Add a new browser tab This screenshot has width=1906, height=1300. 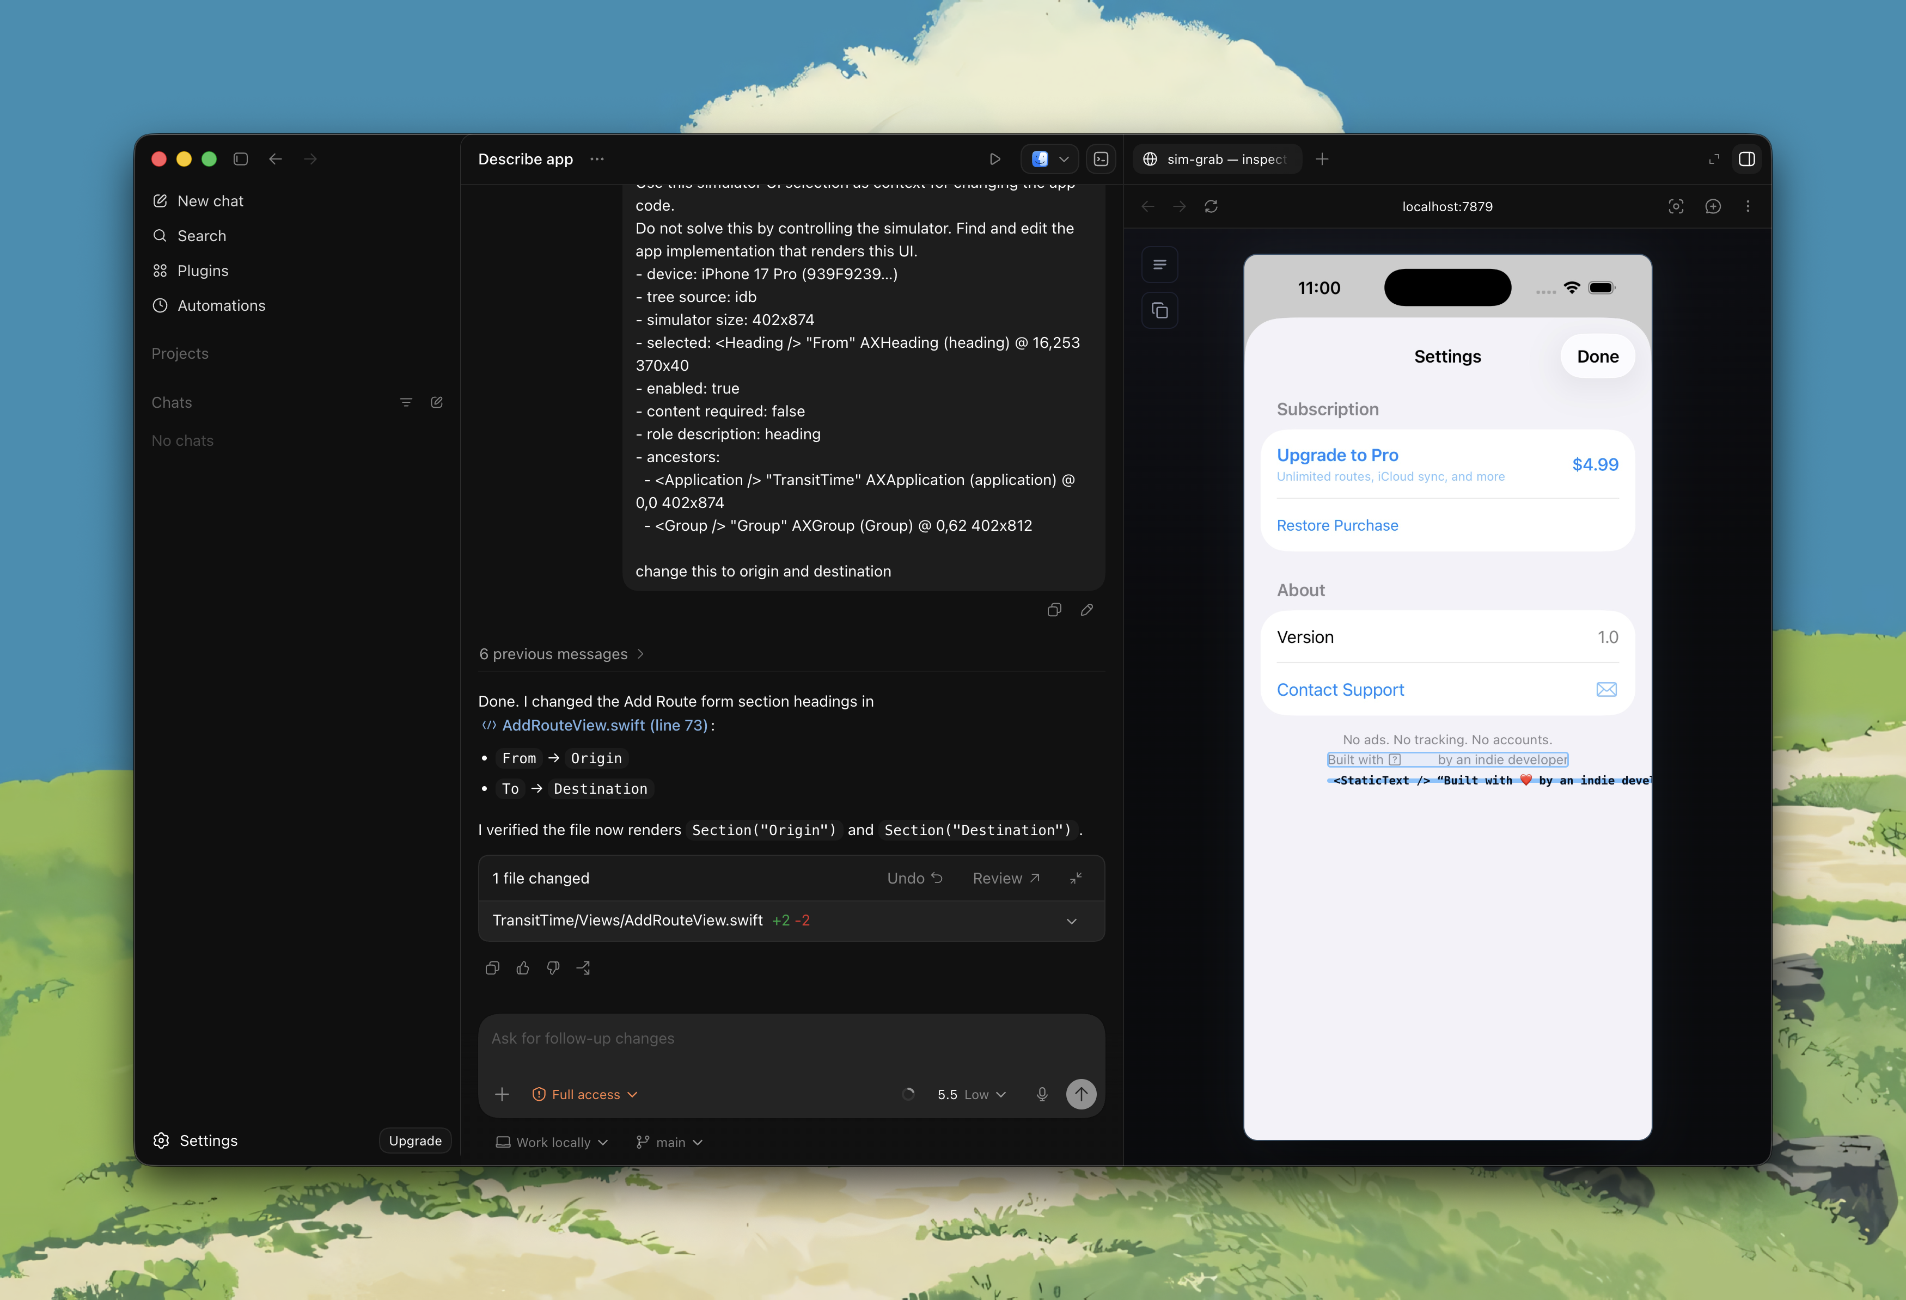point(1322,159)
